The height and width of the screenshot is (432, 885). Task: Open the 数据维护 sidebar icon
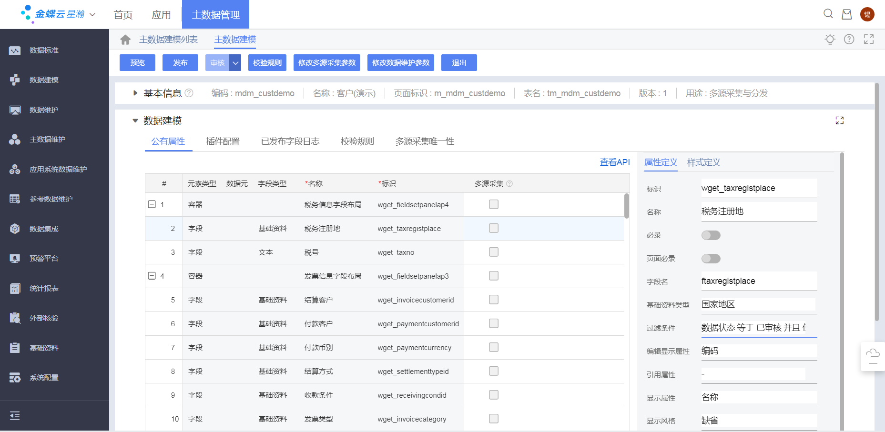pos(15,110)
